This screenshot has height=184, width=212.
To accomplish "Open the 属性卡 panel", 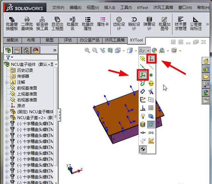I will click(x=103, y=22).
